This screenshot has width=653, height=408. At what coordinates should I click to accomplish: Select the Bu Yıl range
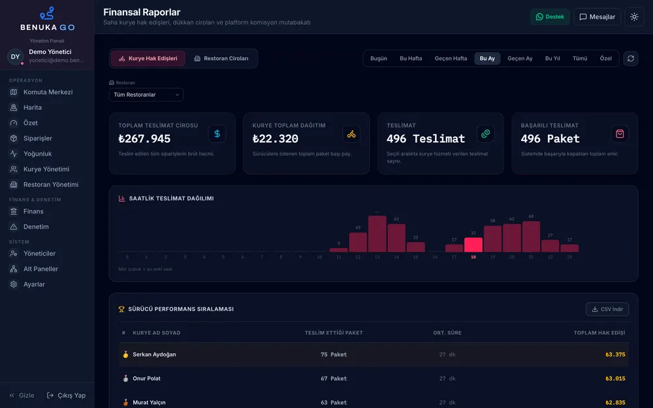coord(552,58)
